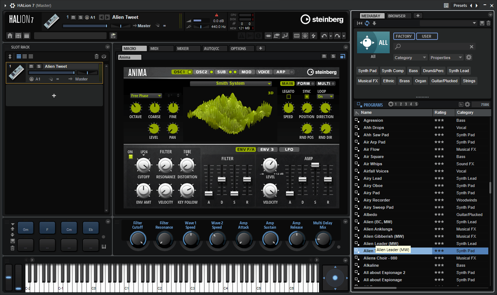Click the redo arrow in the toolbar
This screenshot has height=295, width=497.
coord(337,36)
